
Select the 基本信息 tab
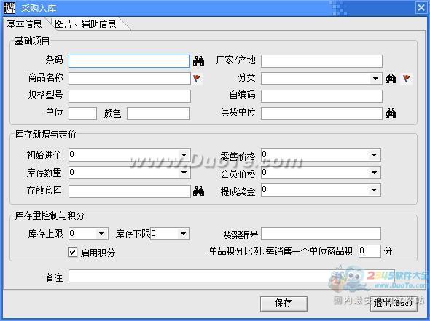pyautogui.click(x=24, y=24)
